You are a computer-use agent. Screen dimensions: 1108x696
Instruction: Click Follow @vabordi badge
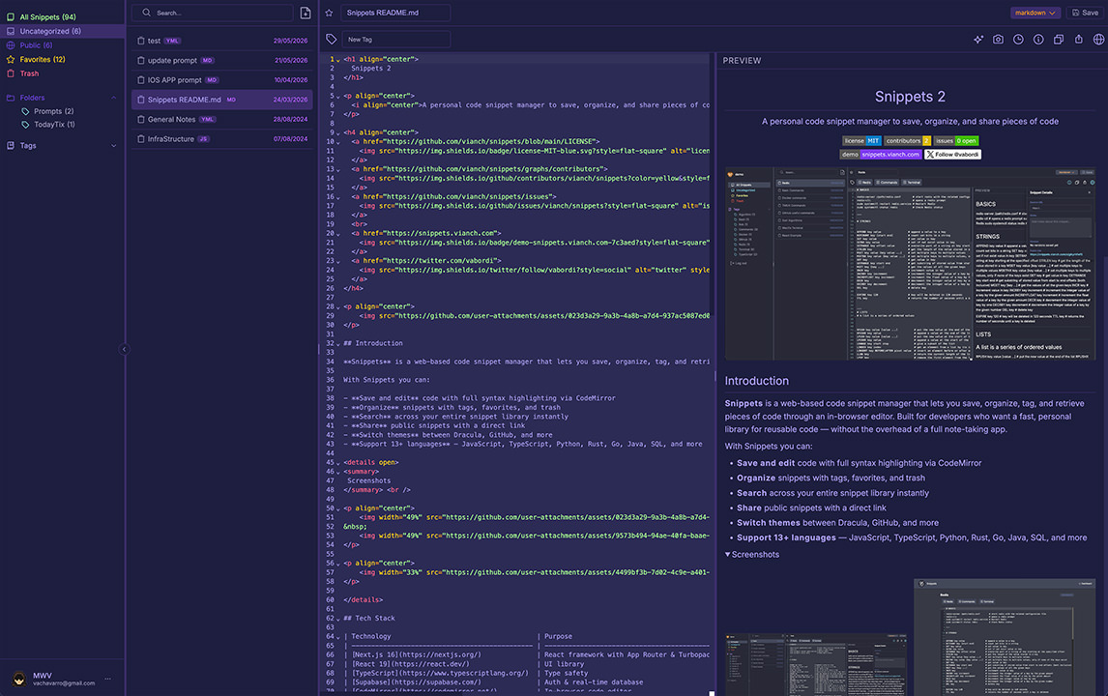click(x=952, y=154)
